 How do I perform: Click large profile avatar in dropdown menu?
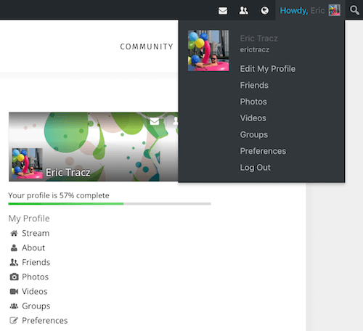208,51
